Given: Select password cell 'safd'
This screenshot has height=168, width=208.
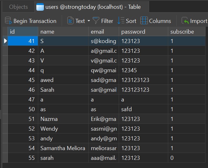Looking at the screenshot, I should coord(143,109).
